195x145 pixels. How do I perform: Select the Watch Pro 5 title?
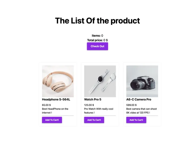tap(93, 100)
